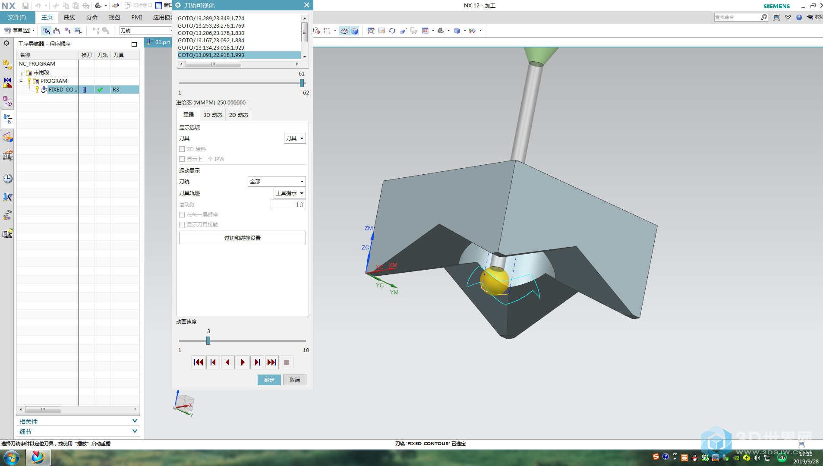Image resolution: width=823 pixels, height=466 pixels.
Task: Click the Step forward playback button
Action: click(x=257, y=362)
